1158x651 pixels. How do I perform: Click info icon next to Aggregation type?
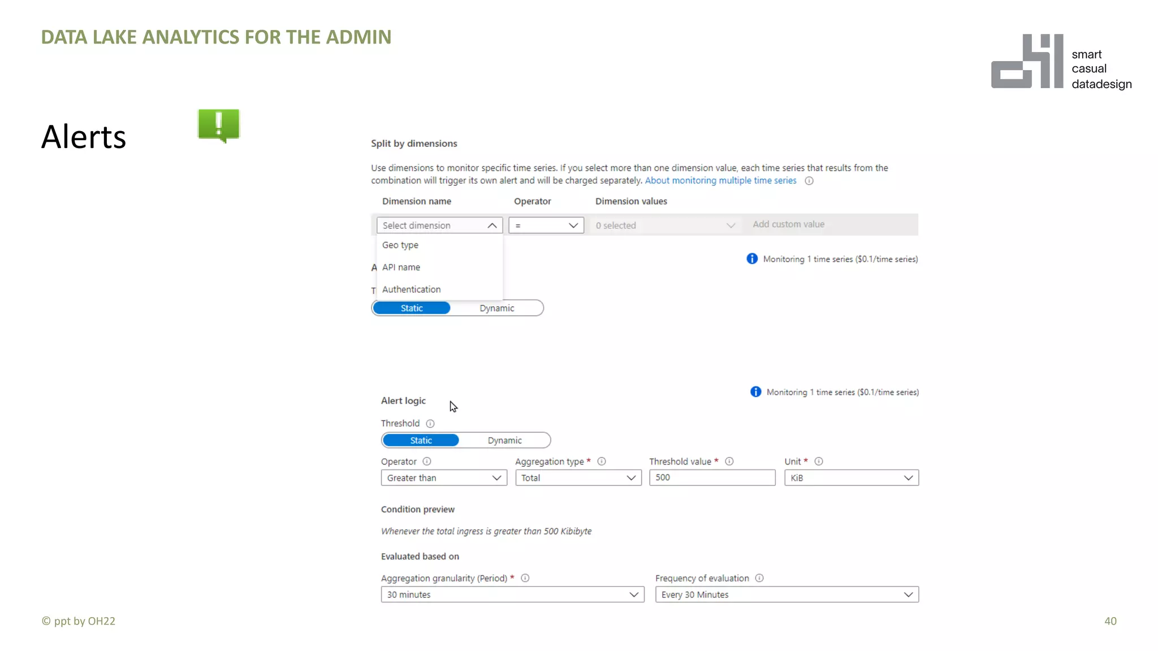[602, 461]
